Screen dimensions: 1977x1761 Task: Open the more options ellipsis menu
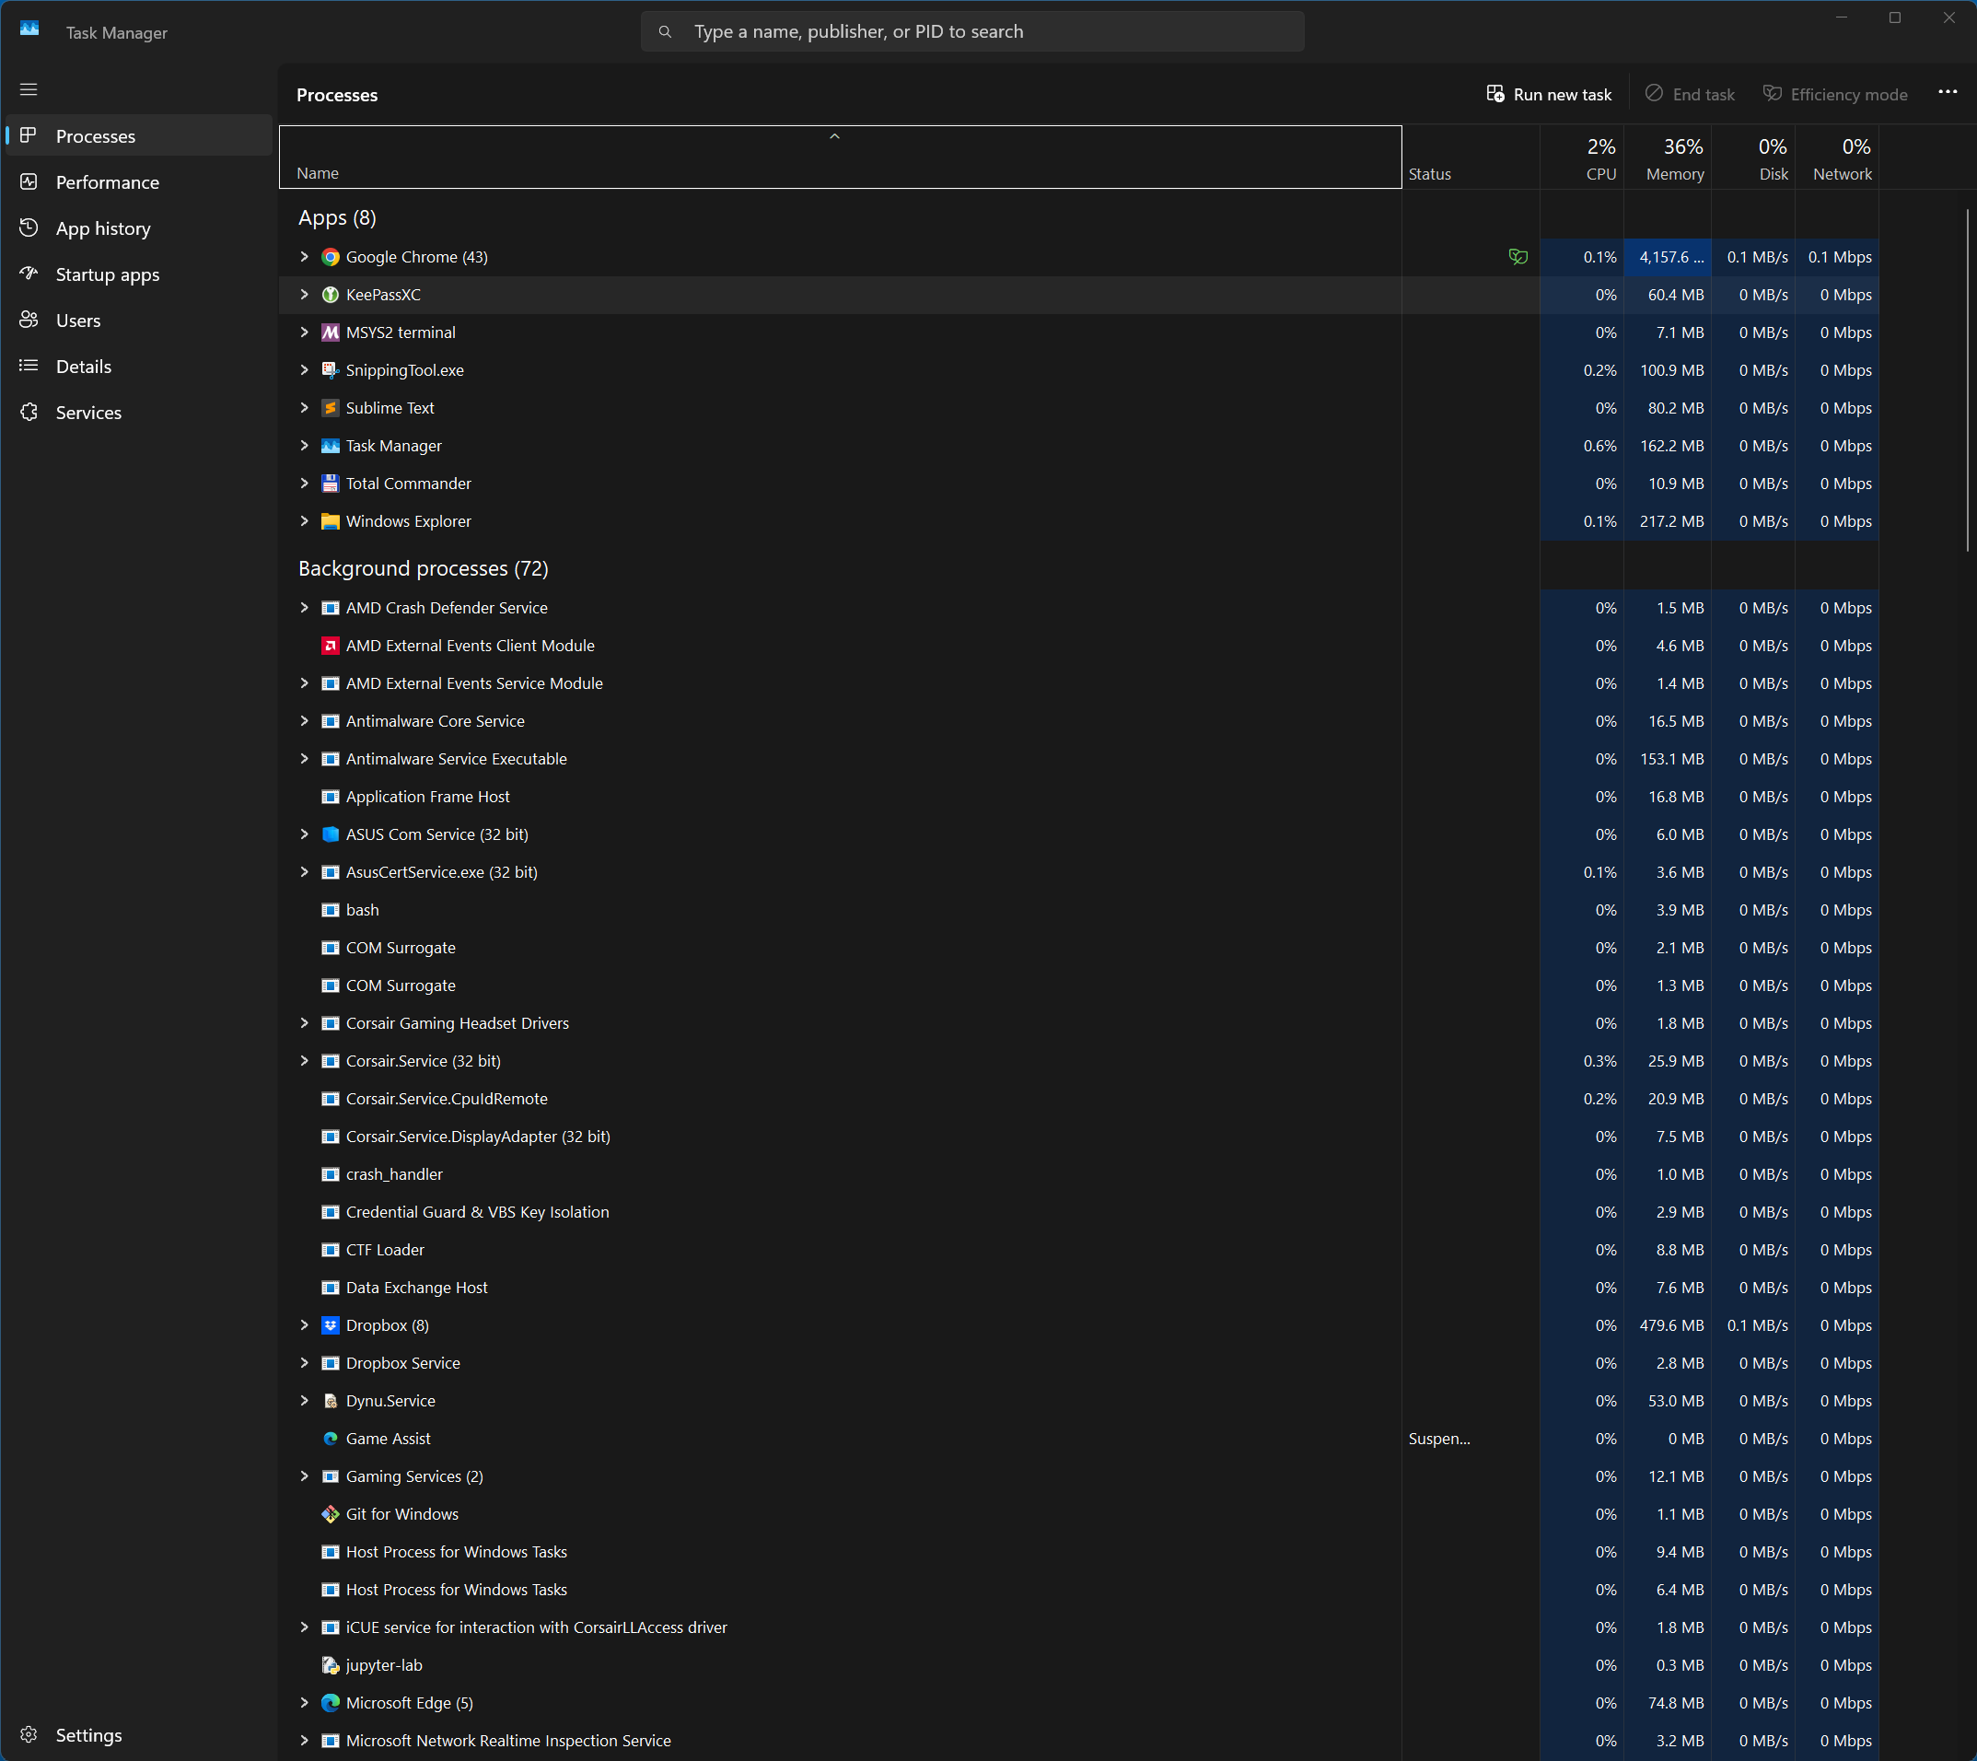pyautogui.click(x=1947, y=92)
